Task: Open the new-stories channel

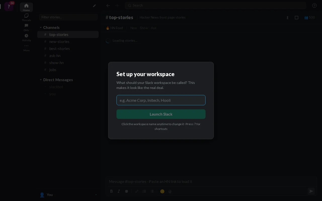Action: click(x=68, y=41)
